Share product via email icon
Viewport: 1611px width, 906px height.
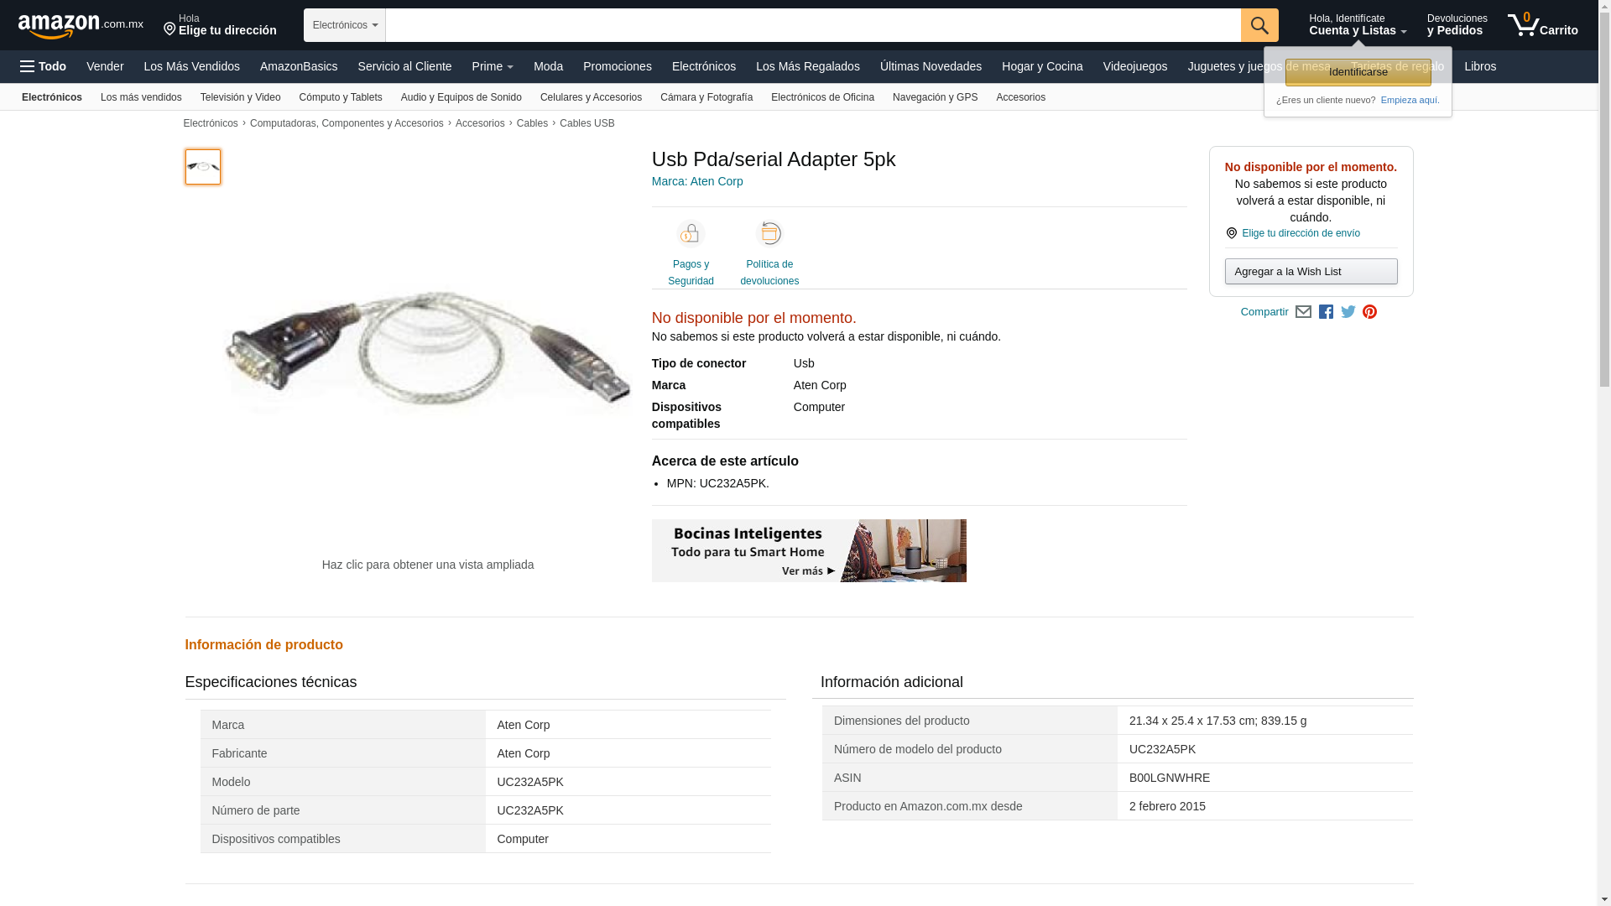1303,312
